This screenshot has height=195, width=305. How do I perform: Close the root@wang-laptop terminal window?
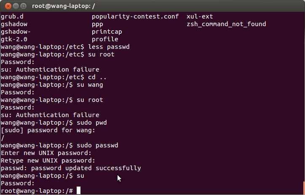[8, 6]
